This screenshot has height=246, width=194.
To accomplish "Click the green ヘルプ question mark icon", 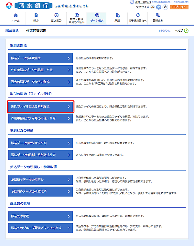I will tap(186, 31).
